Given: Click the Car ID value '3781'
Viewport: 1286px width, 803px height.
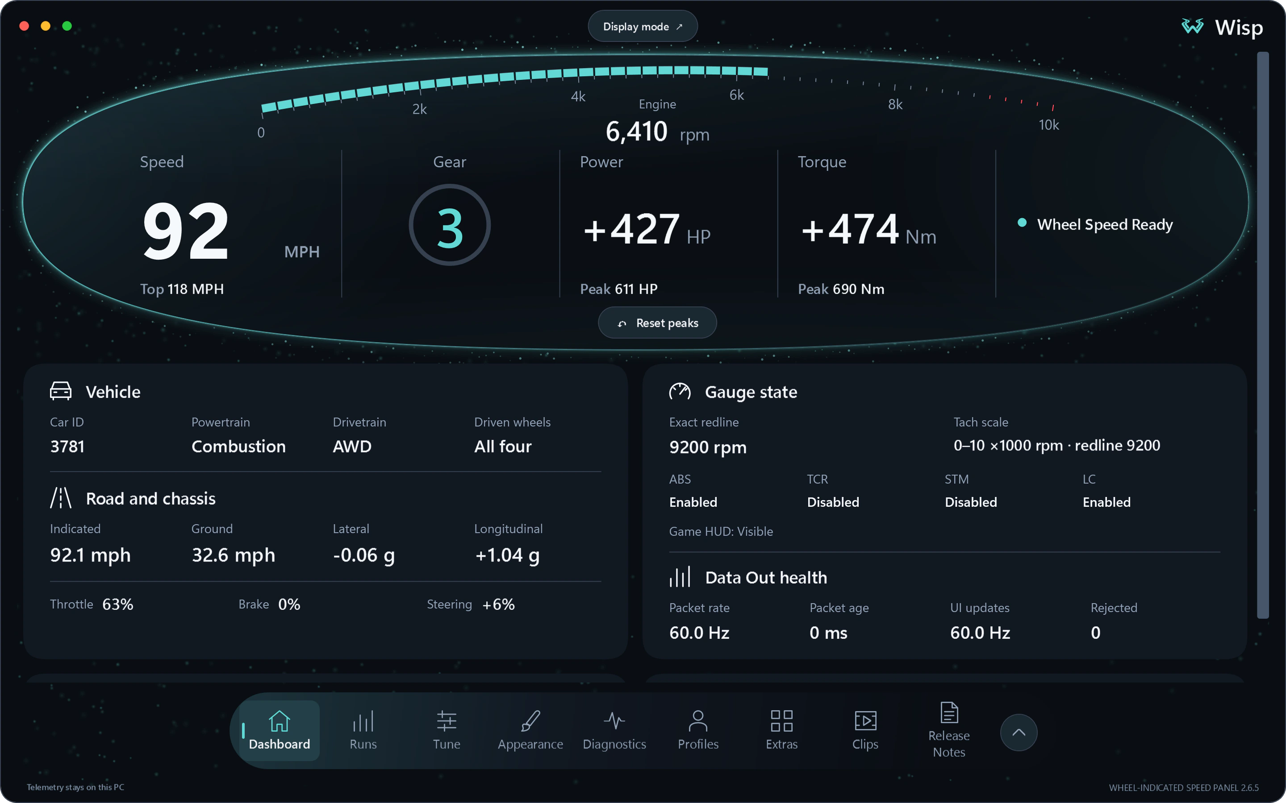Looking at the screenshot, I should click(x=67, y=447).
